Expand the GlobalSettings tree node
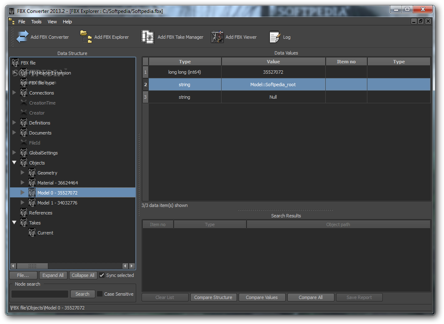This screenshot has height=324, width=444. coord(14,152)
